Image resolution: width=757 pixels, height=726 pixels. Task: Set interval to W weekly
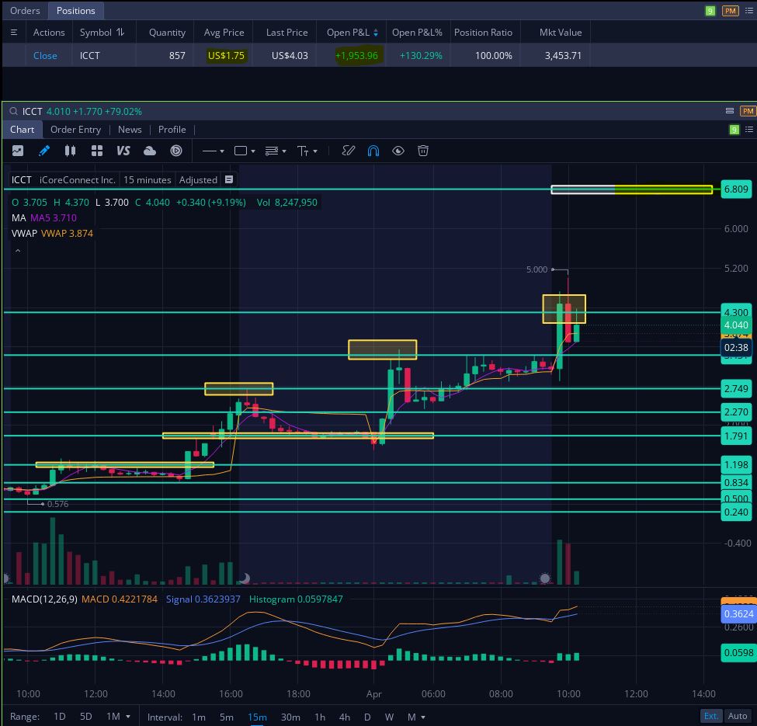pos(389,717)
